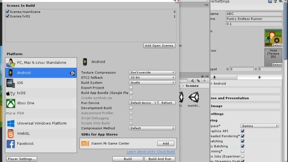Click the Project panel label filter icon
Viewport: 288px width, 162px height.
click(198, 81)
